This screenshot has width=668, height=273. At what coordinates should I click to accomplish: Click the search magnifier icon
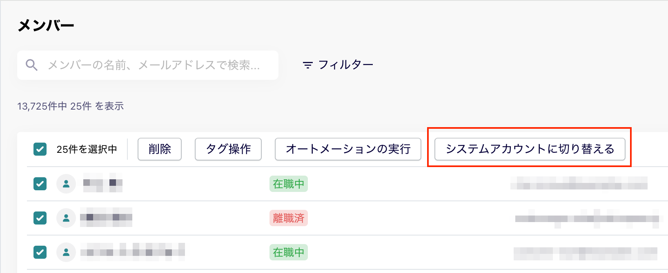[x=32, y=64]
